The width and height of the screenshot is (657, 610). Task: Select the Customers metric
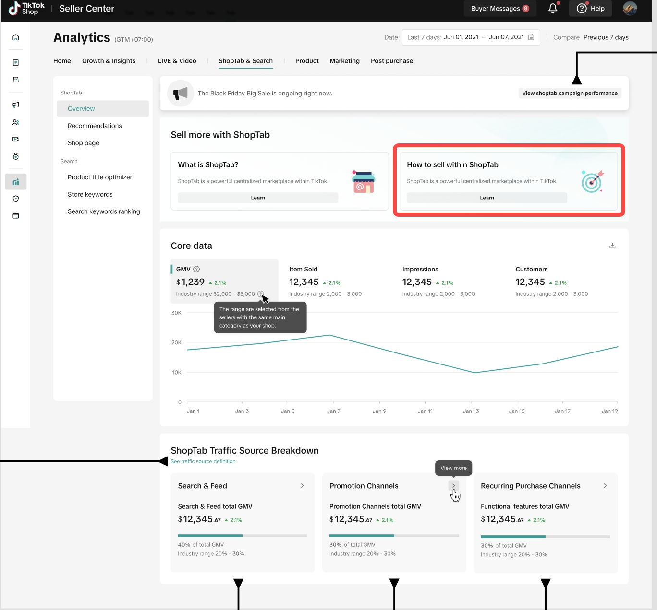552,282
